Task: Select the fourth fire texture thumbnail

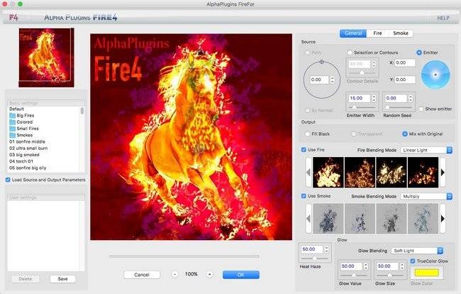Action: 423,173
